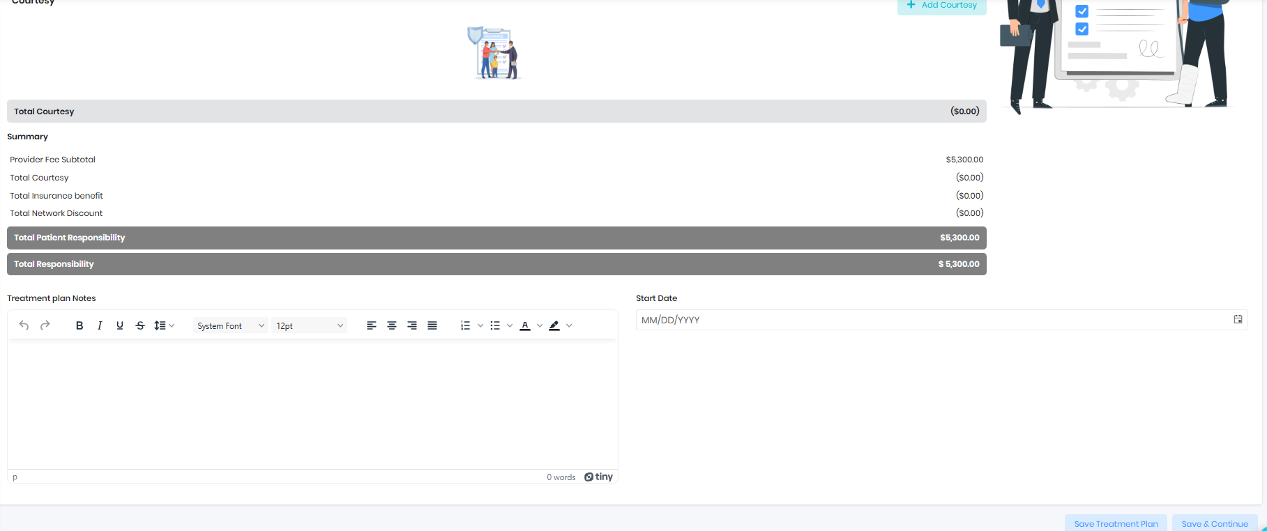
Task: Select the Total Network Discount label
Action: click(x=56, y=213)
